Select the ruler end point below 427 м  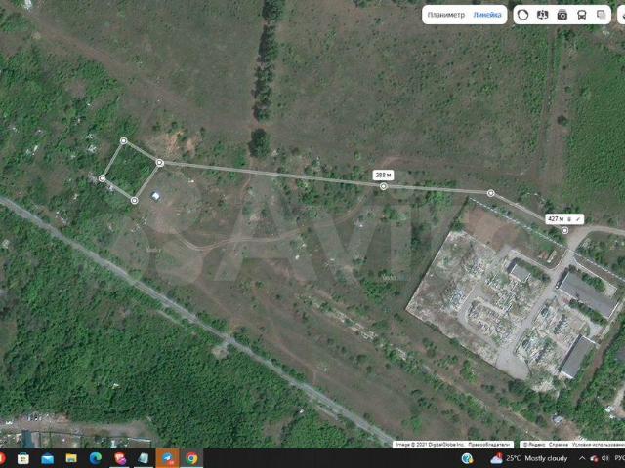[564, 230]
